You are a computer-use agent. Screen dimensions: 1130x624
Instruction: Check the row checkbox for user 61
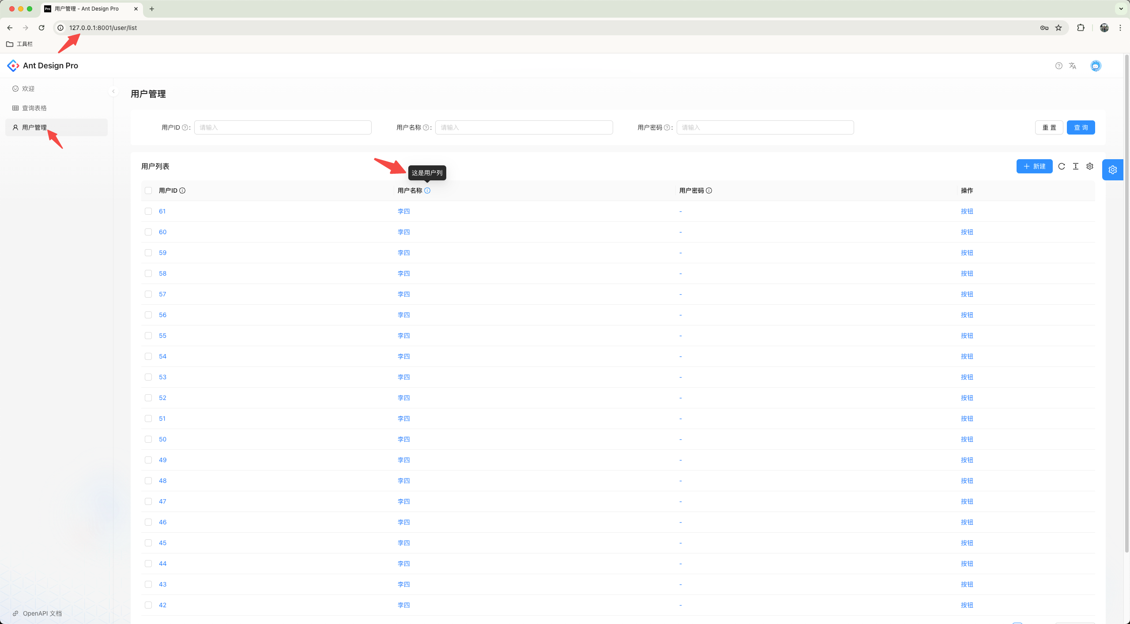coord(148,211)
